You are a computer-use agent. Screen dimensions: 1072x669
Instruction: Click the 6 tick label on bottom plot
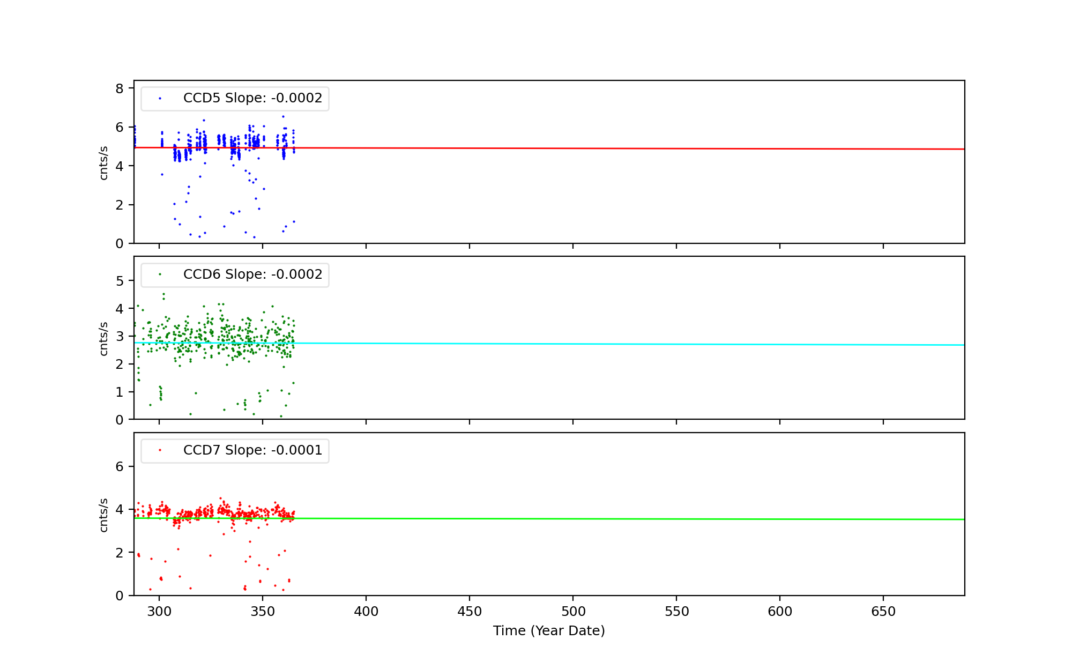[x=120, y=466]
